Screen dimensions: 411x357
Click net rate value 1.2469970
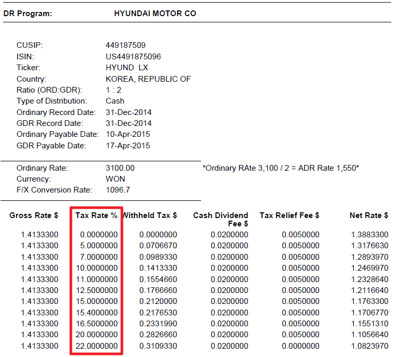tap(369, 268)
